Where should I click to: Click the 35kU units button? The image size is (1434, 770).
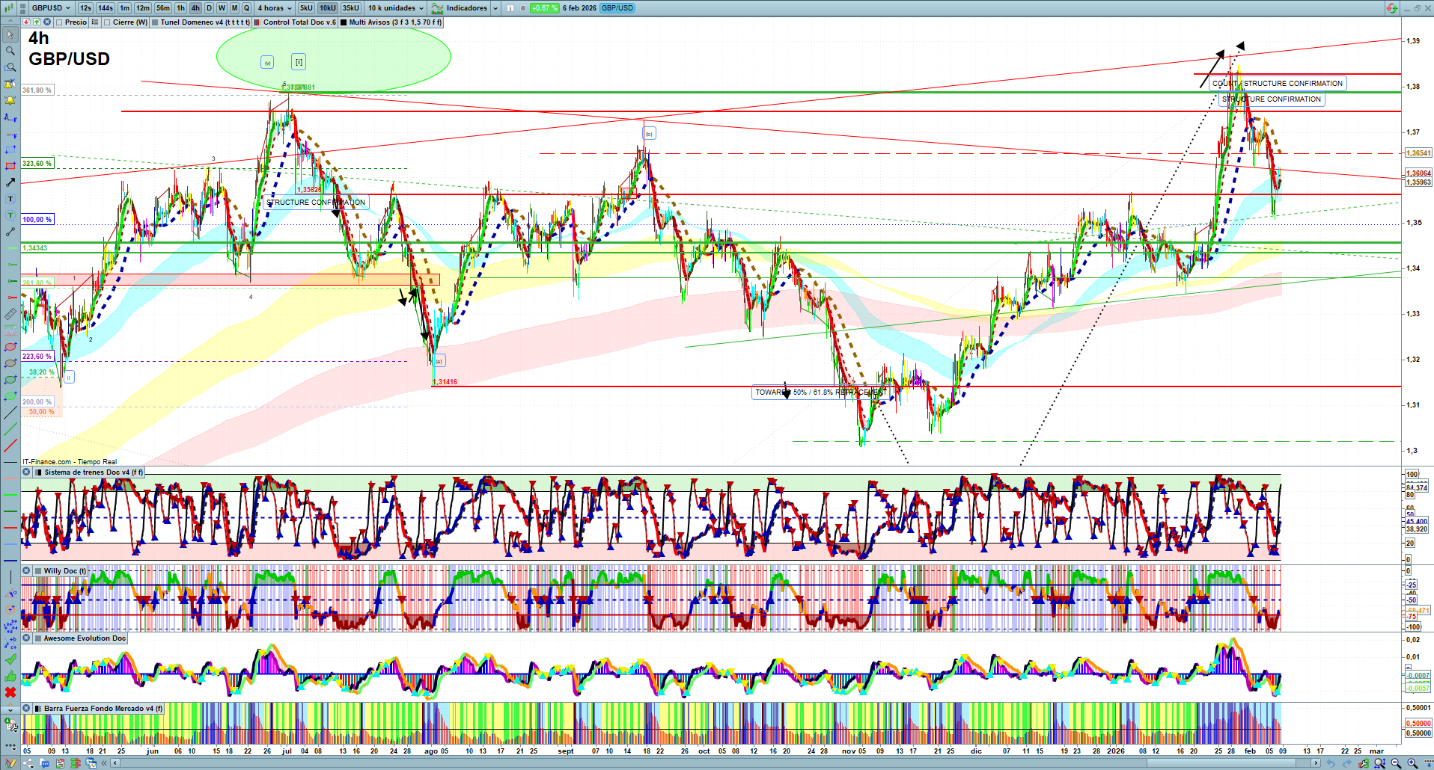[x=351, y=8]
